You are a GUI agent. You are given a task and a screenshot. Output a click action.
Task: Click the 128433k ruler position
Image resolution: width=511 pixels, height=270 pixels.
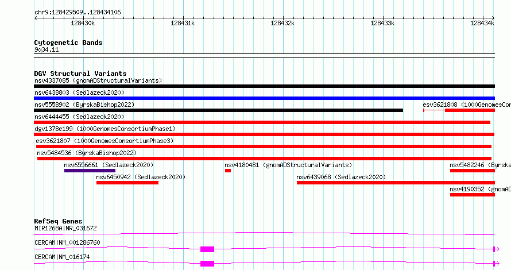pyautogui.click(x=382, y=23)
